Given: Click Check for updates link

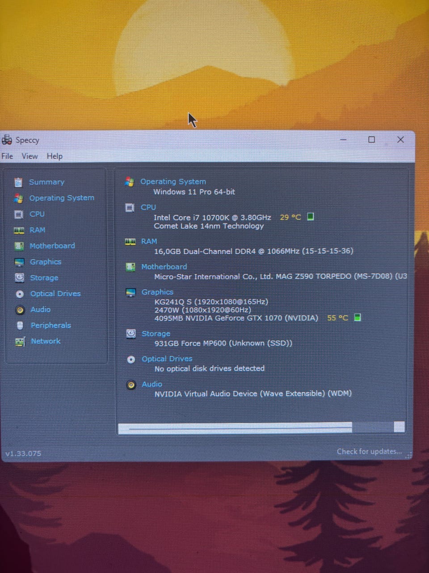Looking at the screenshot, I should tap(369, 451).
